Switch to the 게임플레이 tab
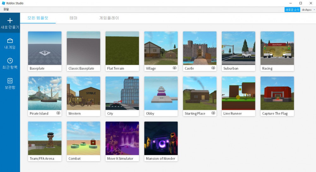Screen dimensions: 316x172 pos(109,18)
